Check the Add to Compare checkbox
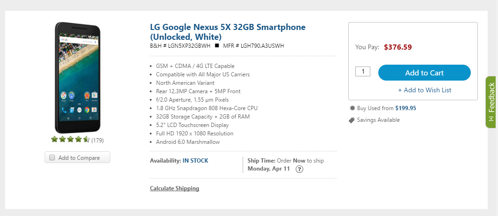 [52, 157]
